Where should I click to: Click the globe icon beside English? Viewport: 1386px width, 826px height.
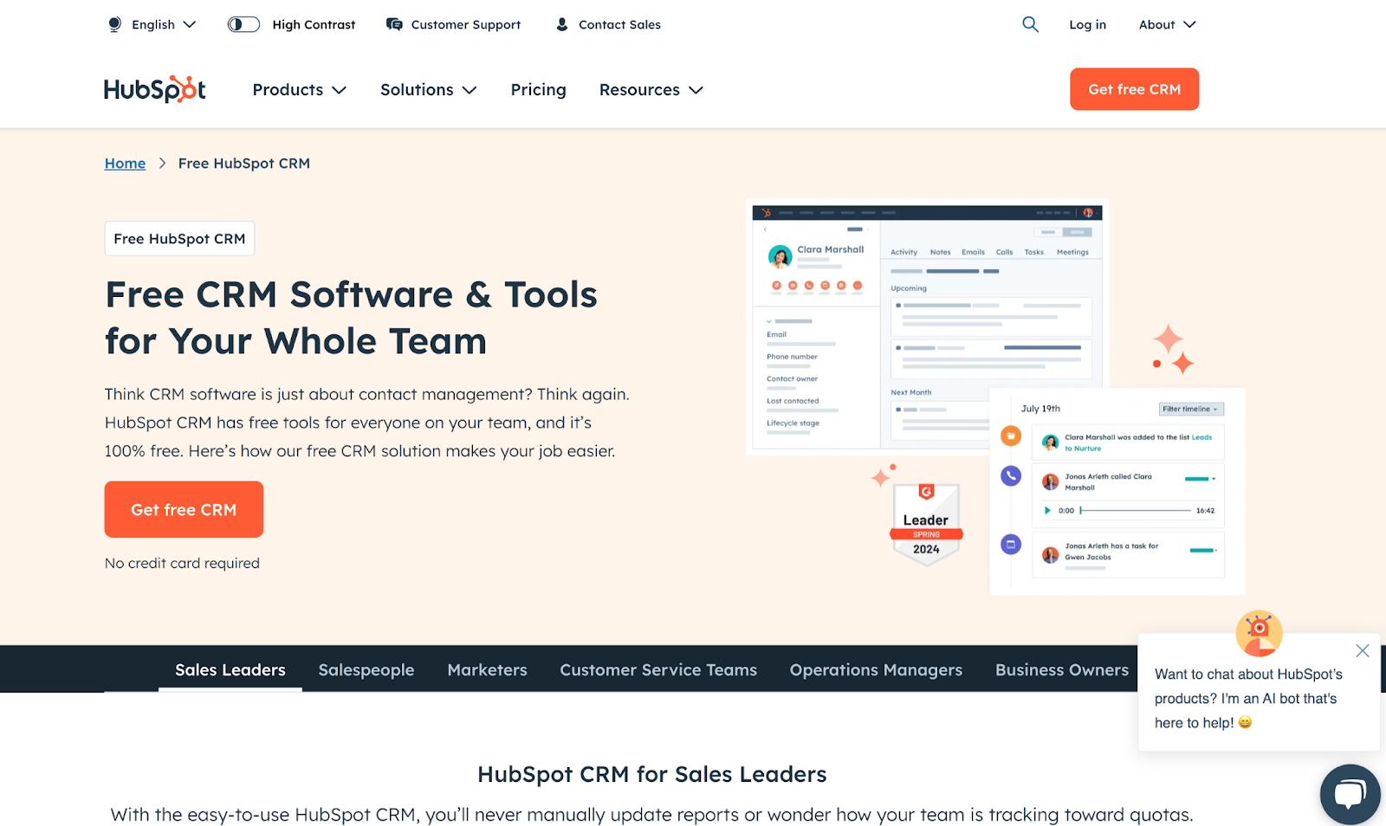113,24
